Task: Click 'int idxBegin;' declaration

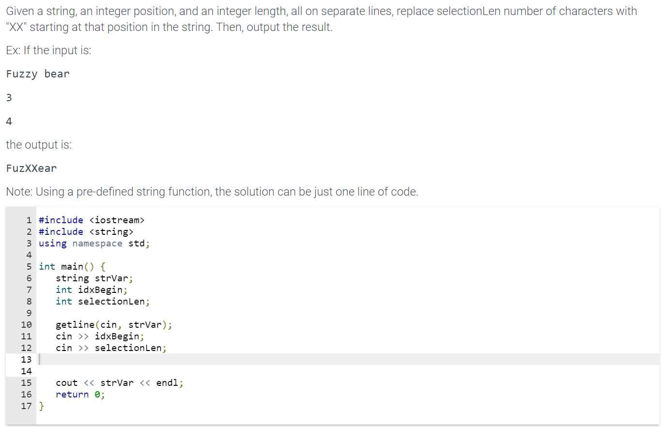Action: (92, 290)
